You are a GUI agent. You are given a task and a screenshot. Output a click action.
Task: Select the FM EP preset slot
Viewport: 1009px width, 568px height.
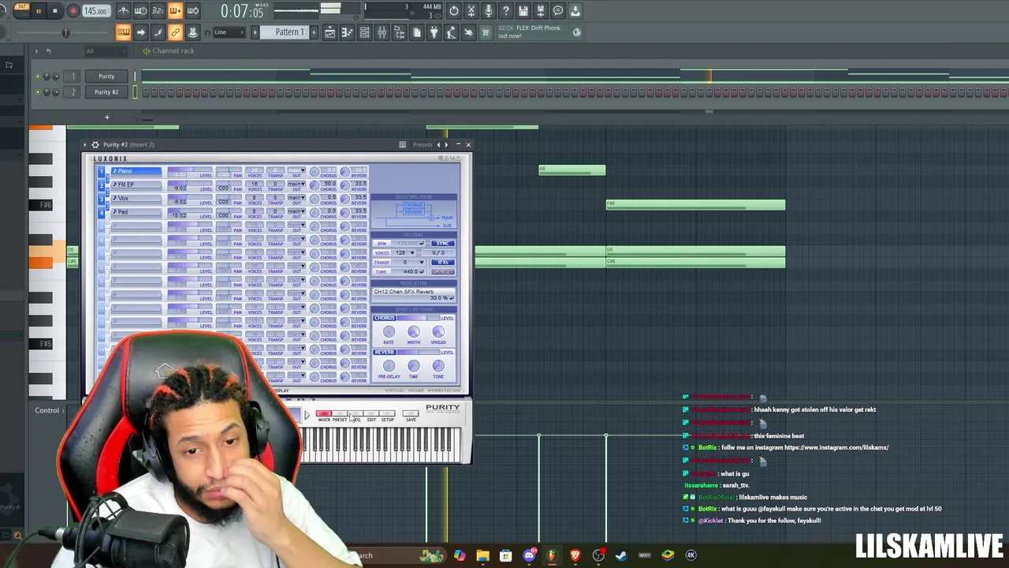pyautogui.click(x=136, y=185)
